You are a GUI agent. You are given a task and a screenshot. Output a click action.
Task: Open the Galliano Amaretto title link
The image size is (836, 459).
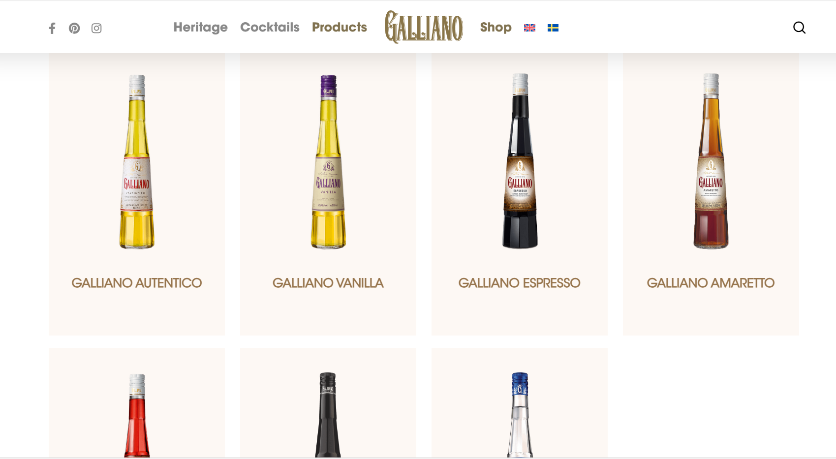tap(711, 283)
